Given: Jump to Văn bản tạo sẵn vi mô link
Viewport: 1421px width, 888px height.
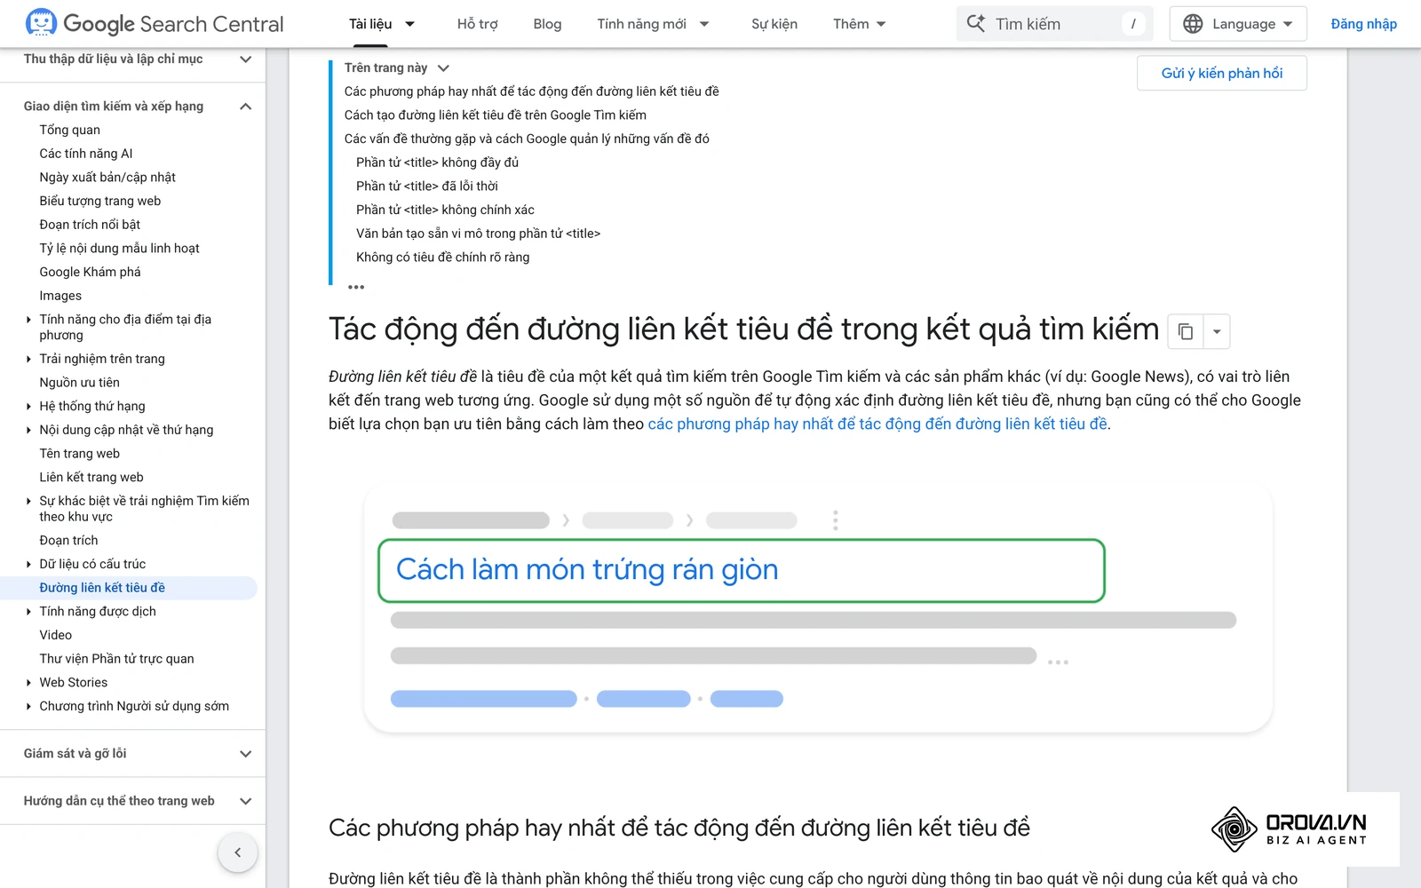Looking at the screenshot, I should click(x=478, y=234).
